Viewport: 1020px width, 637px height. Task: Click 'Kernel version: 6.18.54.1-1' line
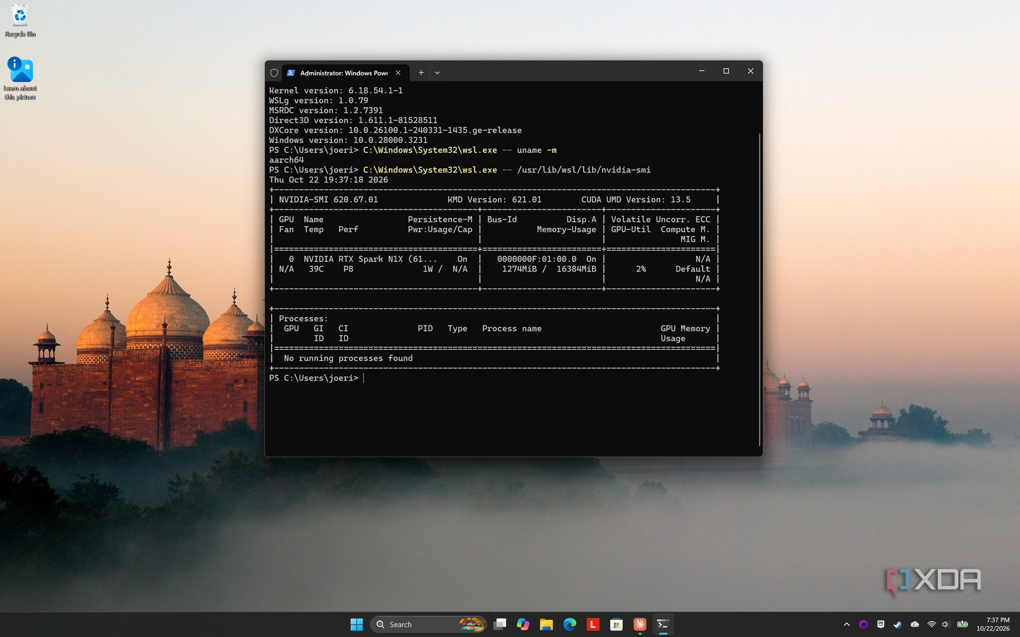pos(336,91)
